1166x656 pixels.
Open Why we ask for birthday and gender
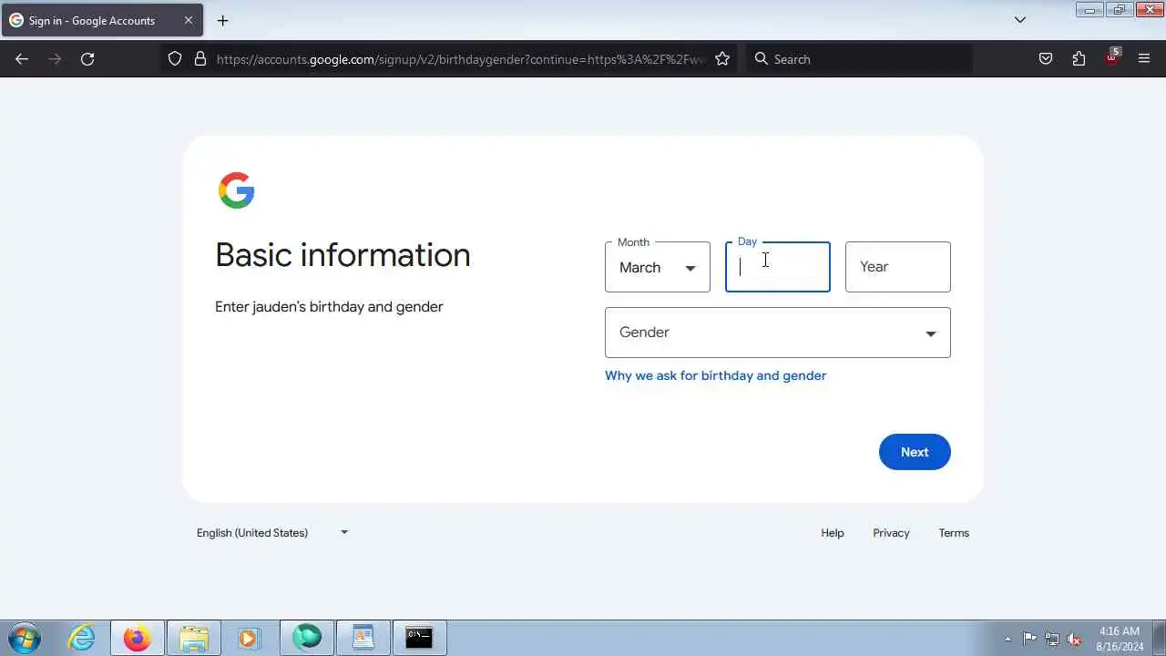tap(716, 375)
